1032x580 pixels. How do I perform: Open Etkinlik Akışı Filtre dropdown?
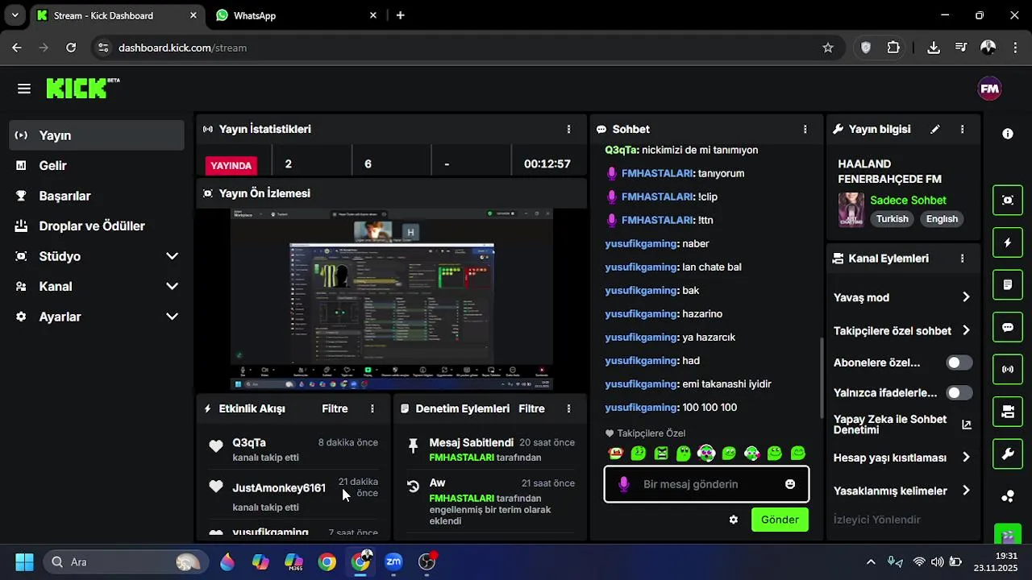coord(335,408)
